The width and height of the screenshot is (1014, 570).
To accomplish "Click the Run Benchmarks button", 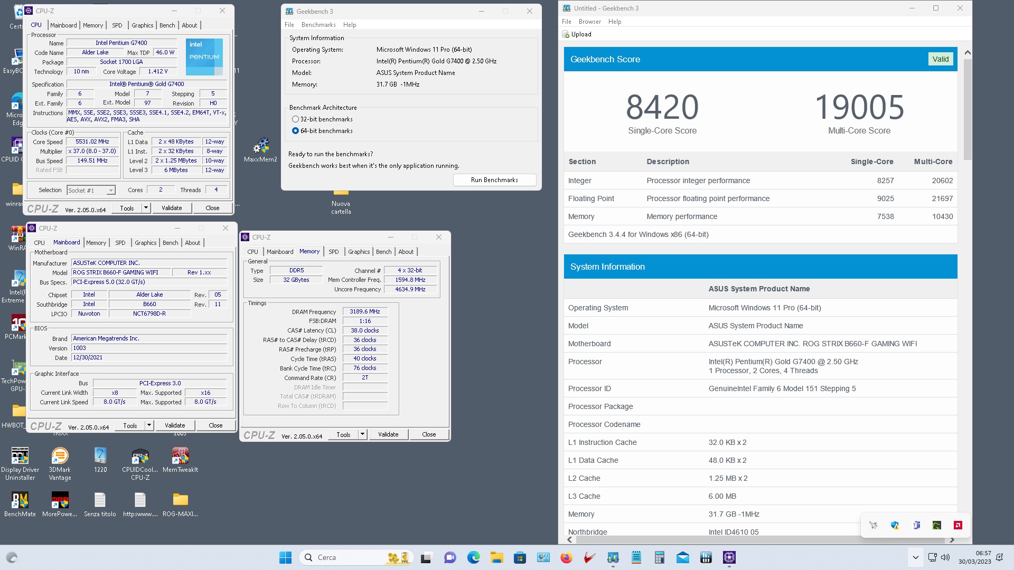I will click(x=494, y=180).
